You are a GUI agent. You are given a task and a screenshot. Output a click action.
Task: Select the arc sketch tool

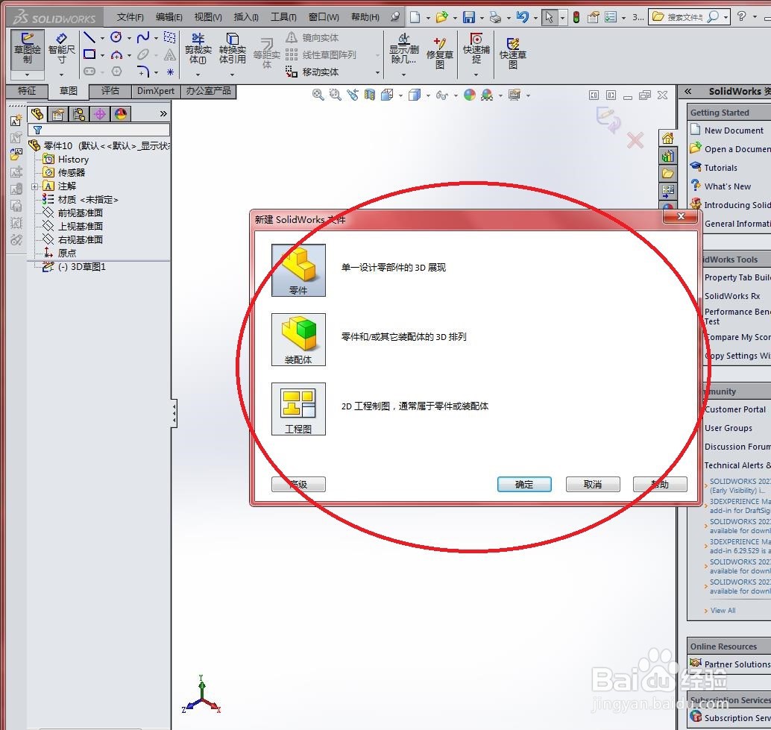tap(116, 54)
